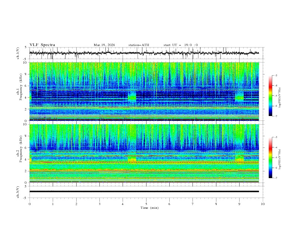Screen dimensions: 296x229
Task: Click tick label "0" on the Time axis
Action: click(x=30, y=204)
